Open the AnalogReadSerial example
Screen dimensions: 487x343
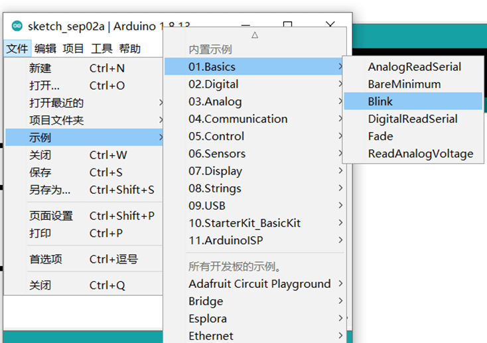point(413,67)
